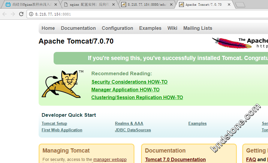Close the 尚硅谷Nginx教程 tab
The image size is (268, 163).
(x=56, y=4)
